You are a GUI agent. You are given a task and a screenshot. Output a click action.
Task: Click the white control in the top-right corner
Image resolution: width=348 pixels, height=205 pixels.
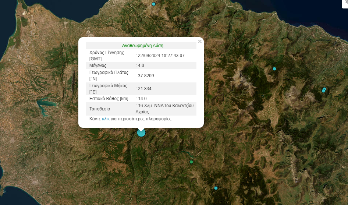tap(345, 4)
